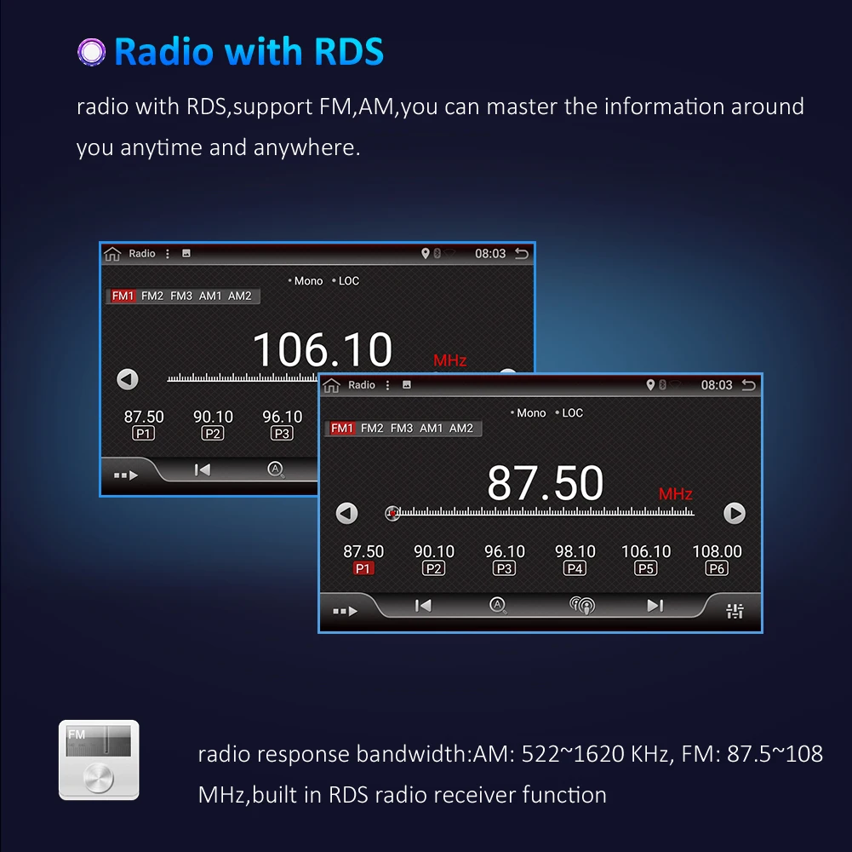Tap the back arrow next to the clock
The image size is (852, 852).
[x=751, y=385]
